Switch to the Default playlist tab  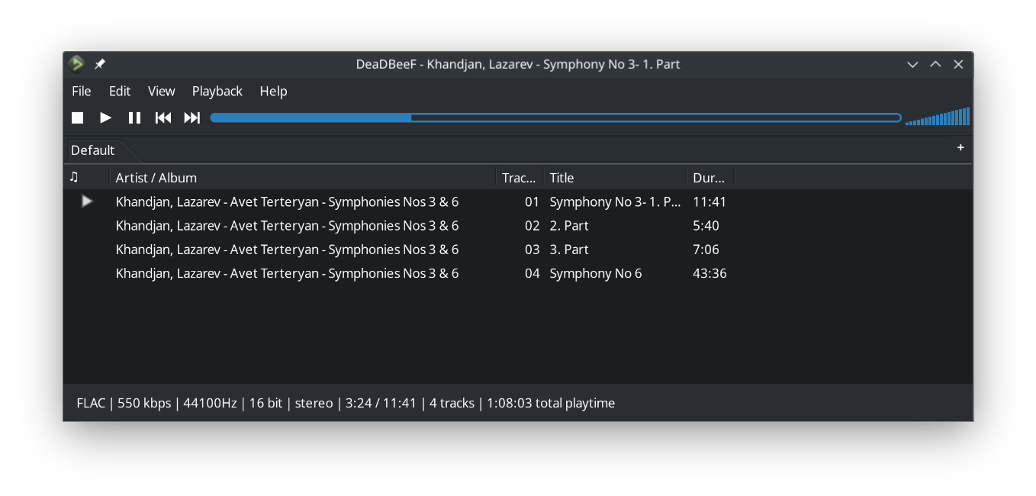click(x=92, y=150)
